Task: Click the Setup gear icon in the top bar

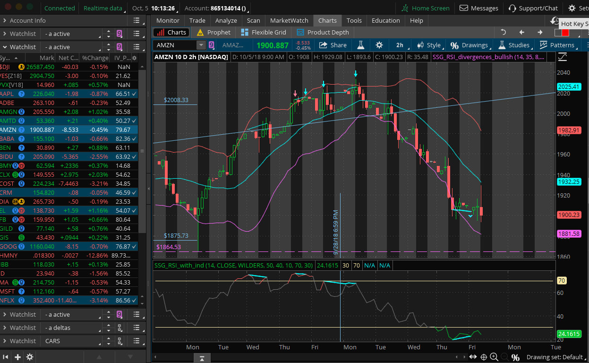Action: tap(572, 8)
